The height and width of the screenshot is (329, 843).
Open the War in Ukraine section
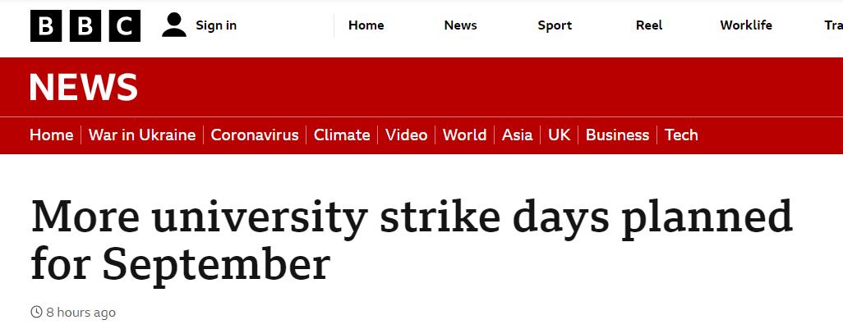pos(142,135)
